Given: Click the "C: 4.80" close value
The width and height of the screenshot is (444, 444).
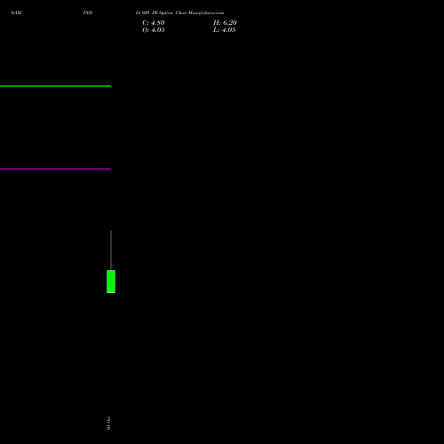Looking at the screenshot, I should pos(154,23).
